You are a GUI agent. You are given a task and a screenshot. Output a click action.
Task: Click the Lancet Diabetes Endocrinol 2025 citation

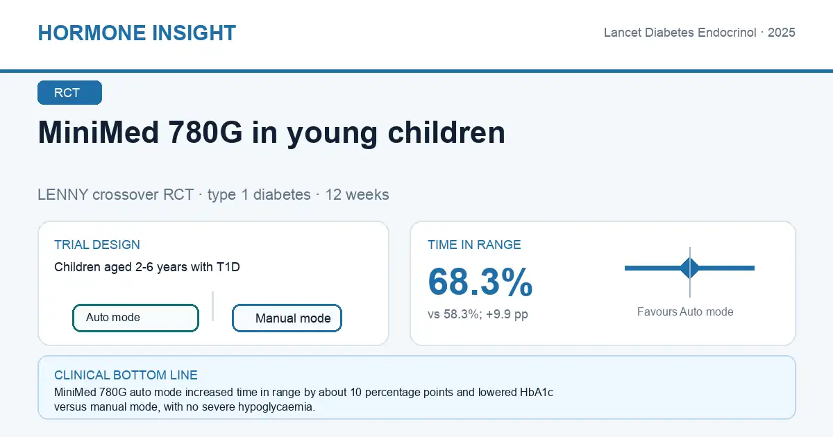click(x=700, y=33)
